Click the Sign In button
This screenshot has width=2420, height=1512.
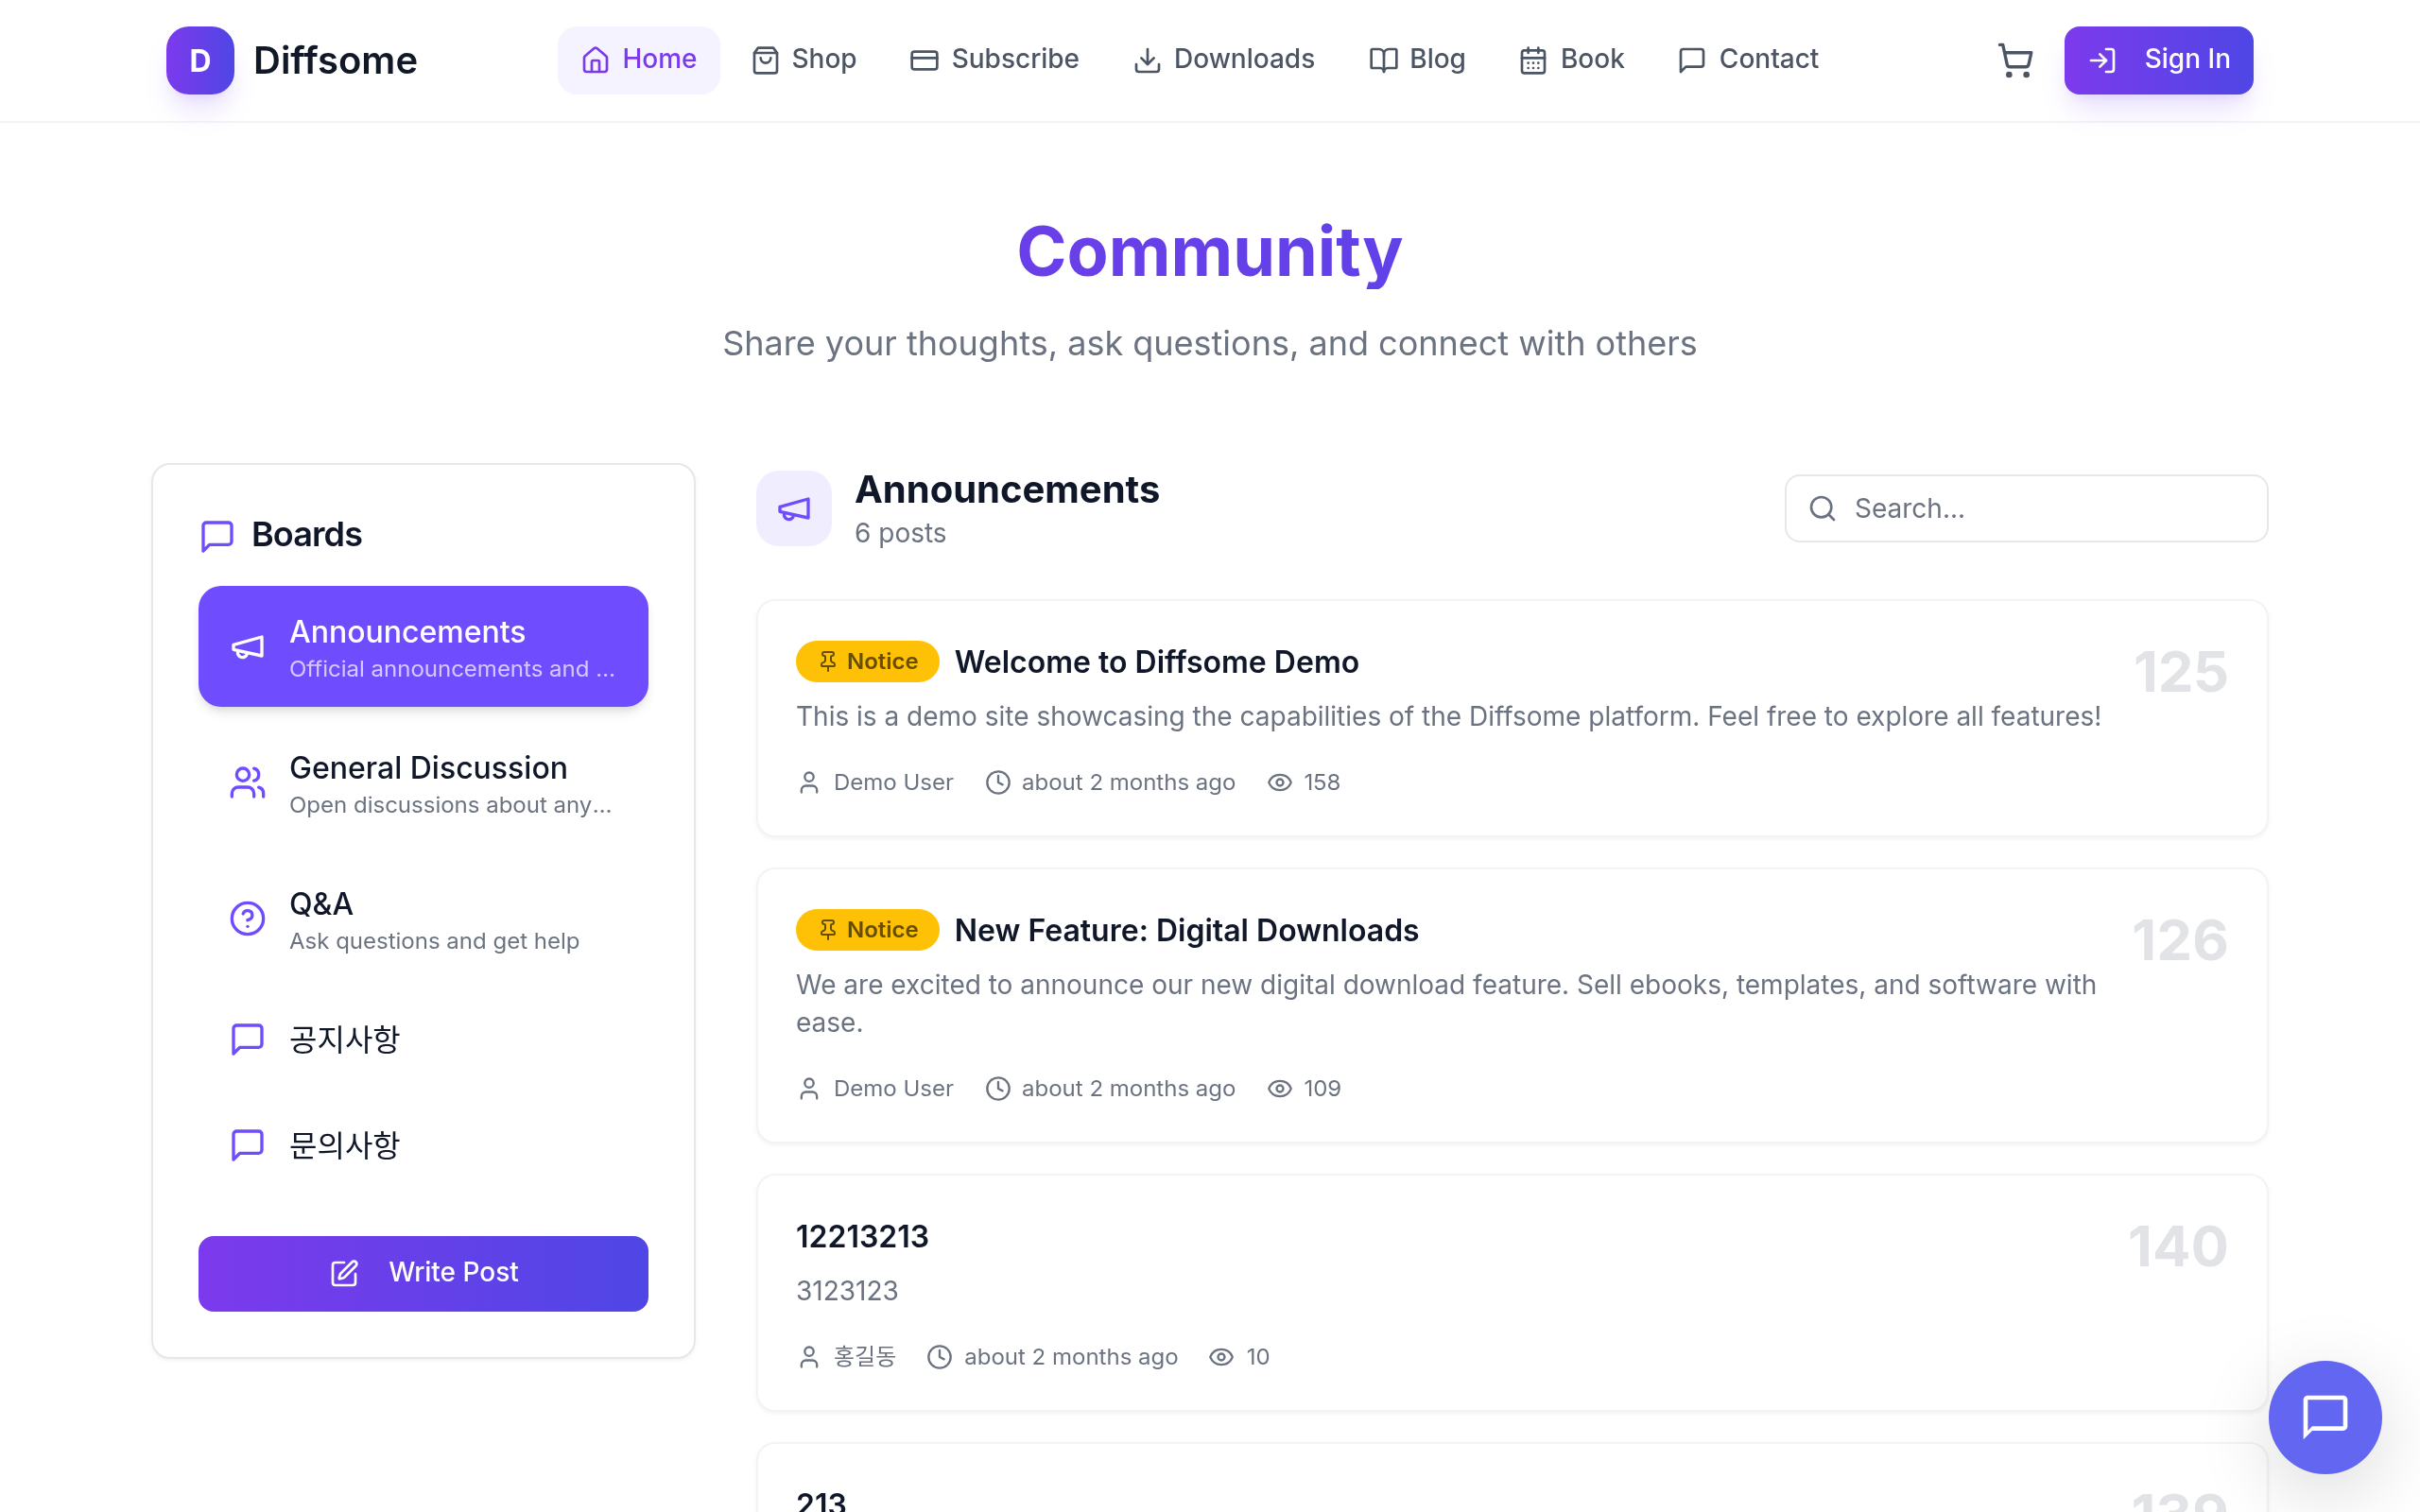coord(2158,60)
